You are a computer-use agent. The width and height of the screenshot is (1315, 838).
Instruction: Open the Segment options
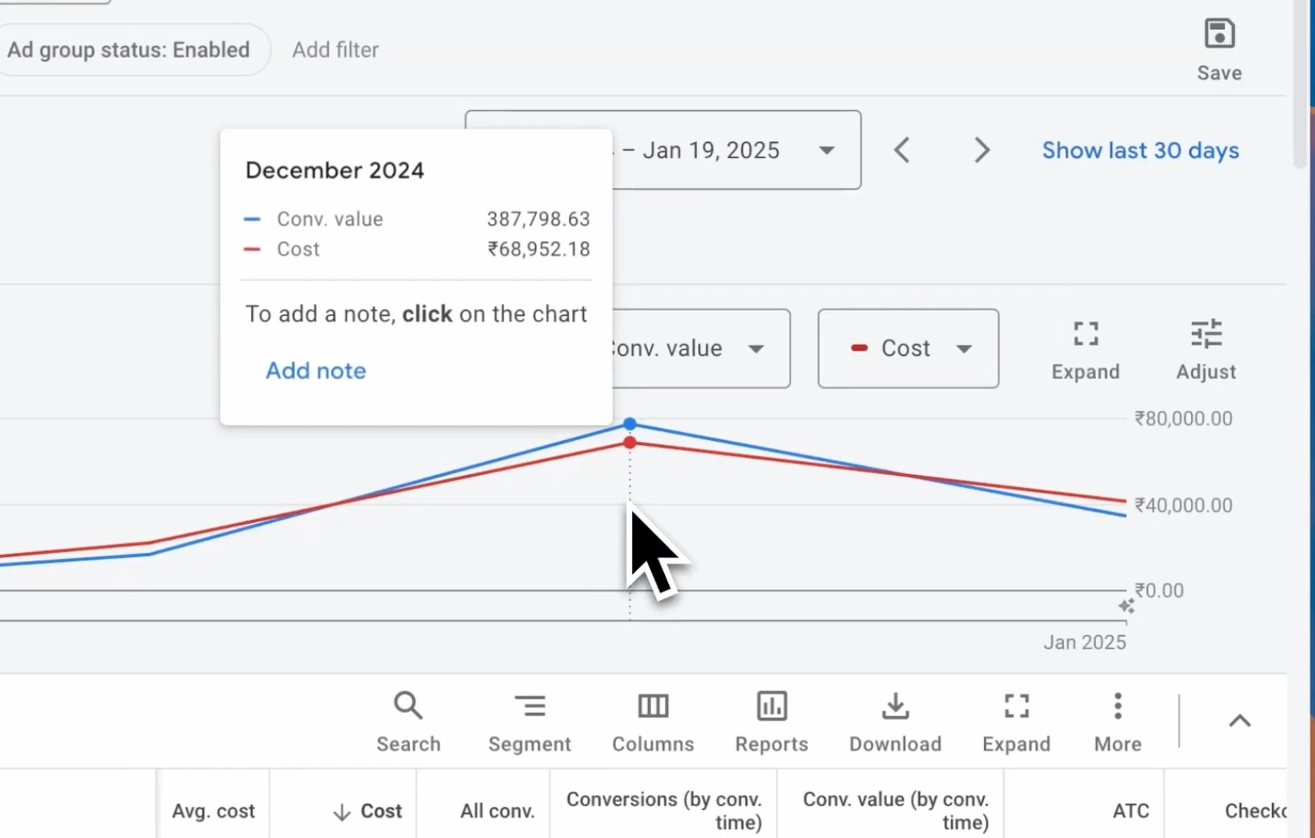529,722
